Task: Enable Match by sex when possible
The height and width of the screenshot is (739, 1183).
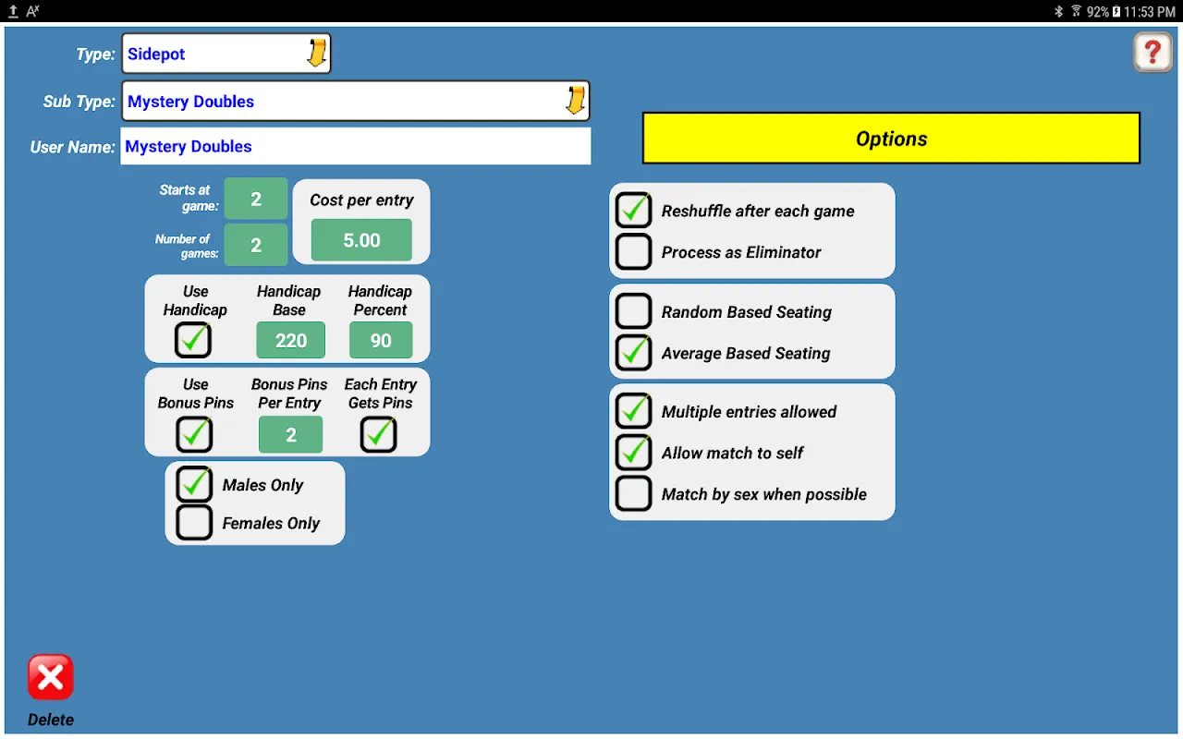Action: tap(634, 493)
